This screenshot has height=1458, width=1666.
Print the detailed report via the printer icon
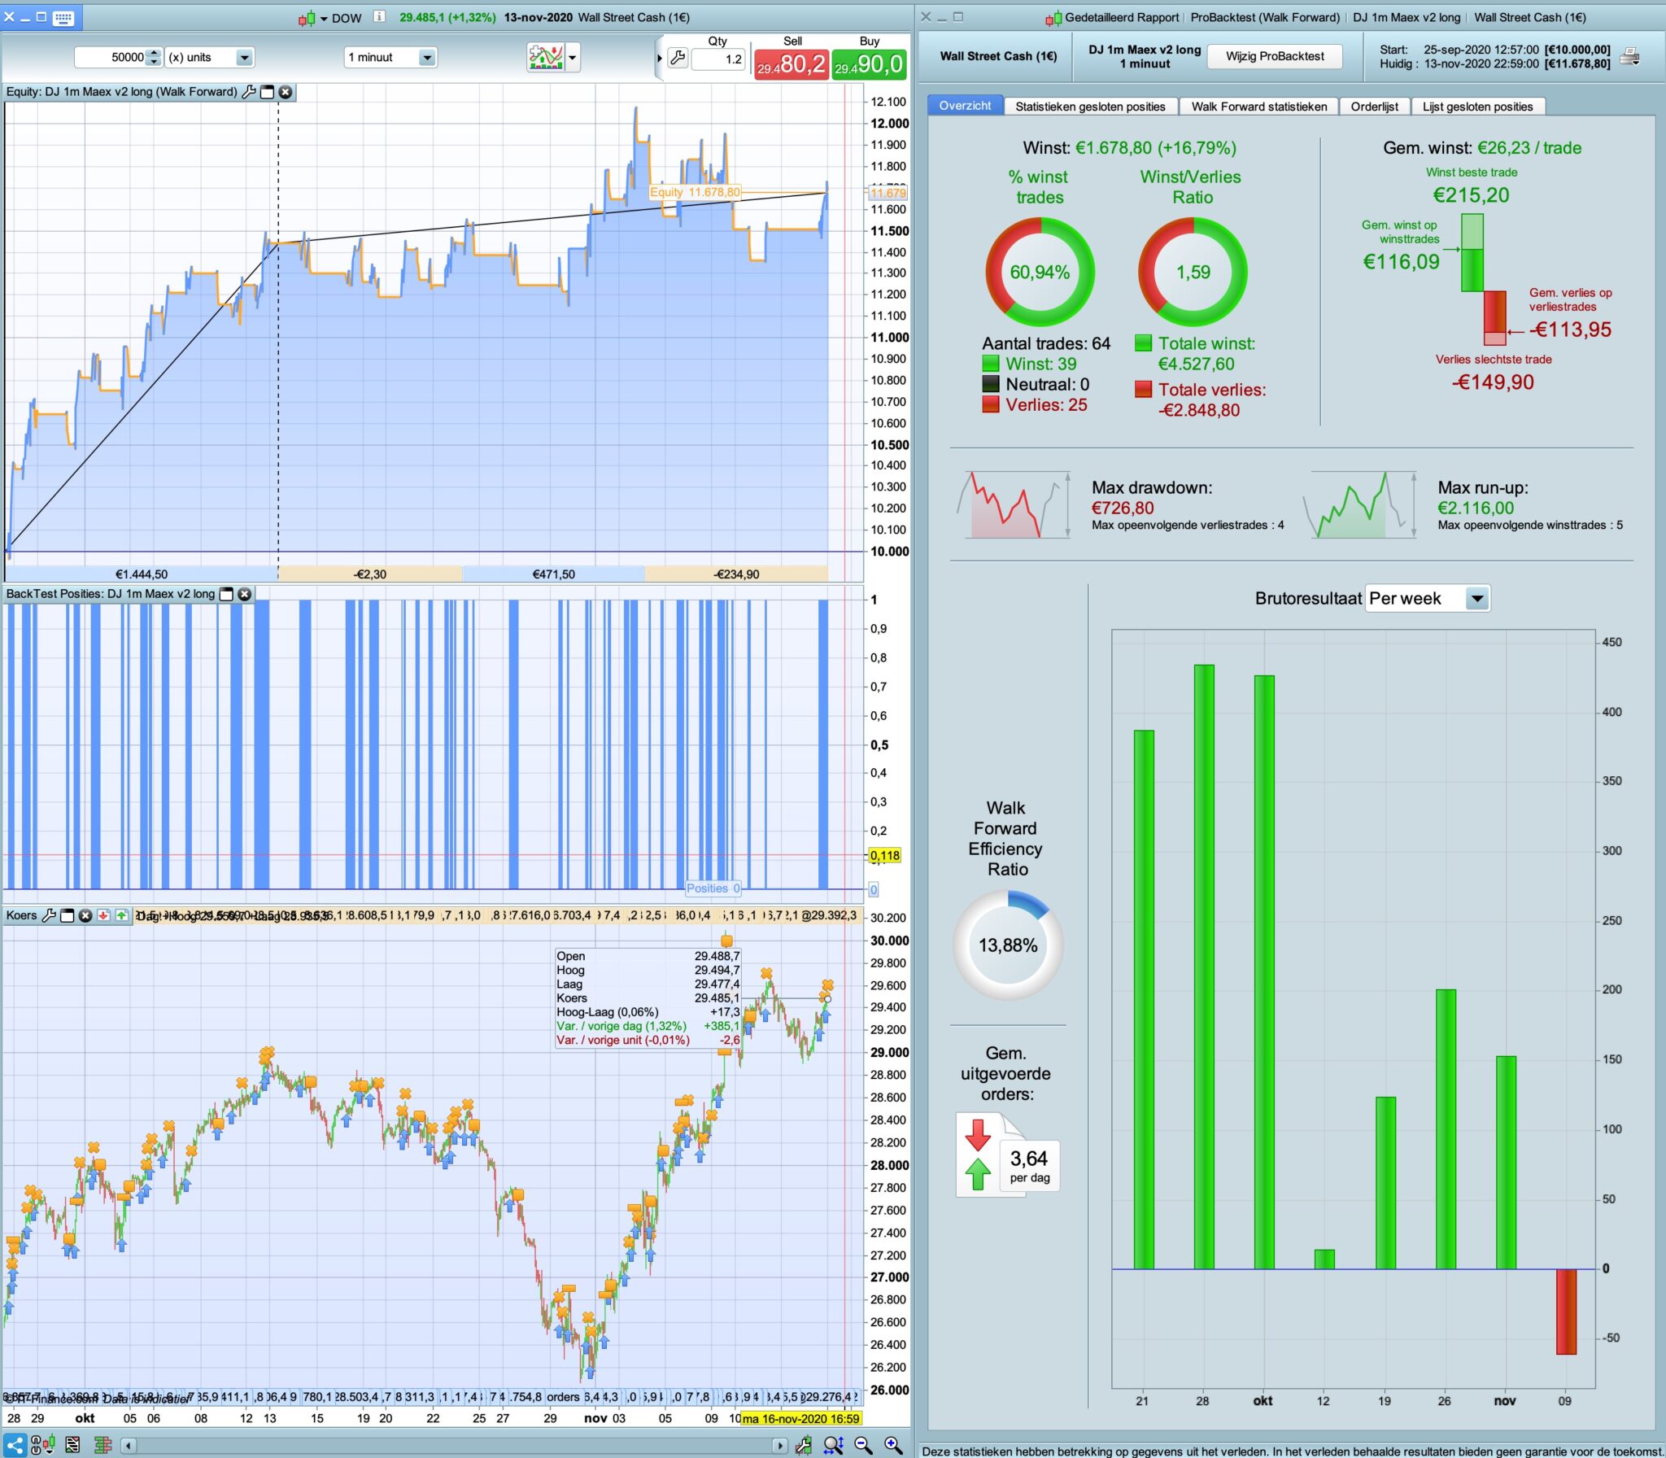1629,56
